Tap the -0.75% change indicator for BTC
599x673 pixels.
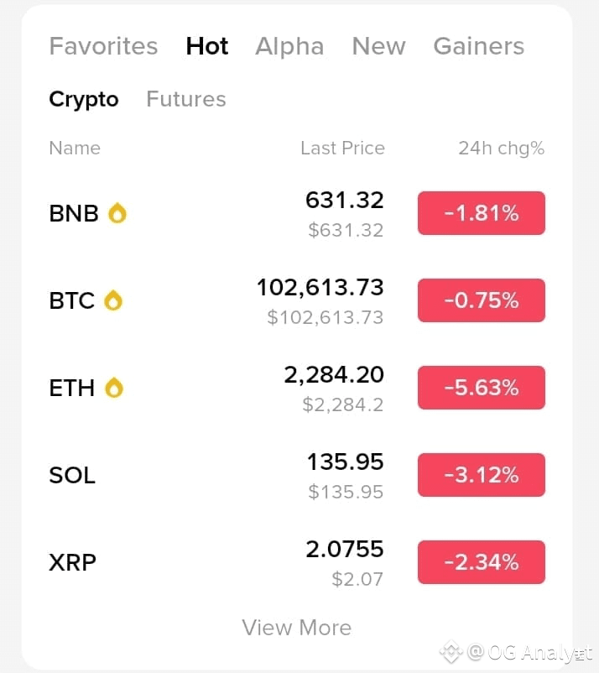pyautogui.click(x=481, y=300)
